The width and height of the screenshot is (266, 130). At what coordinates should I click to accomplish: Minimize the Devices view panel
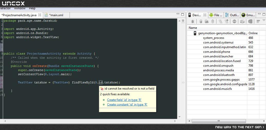point(259,14)
